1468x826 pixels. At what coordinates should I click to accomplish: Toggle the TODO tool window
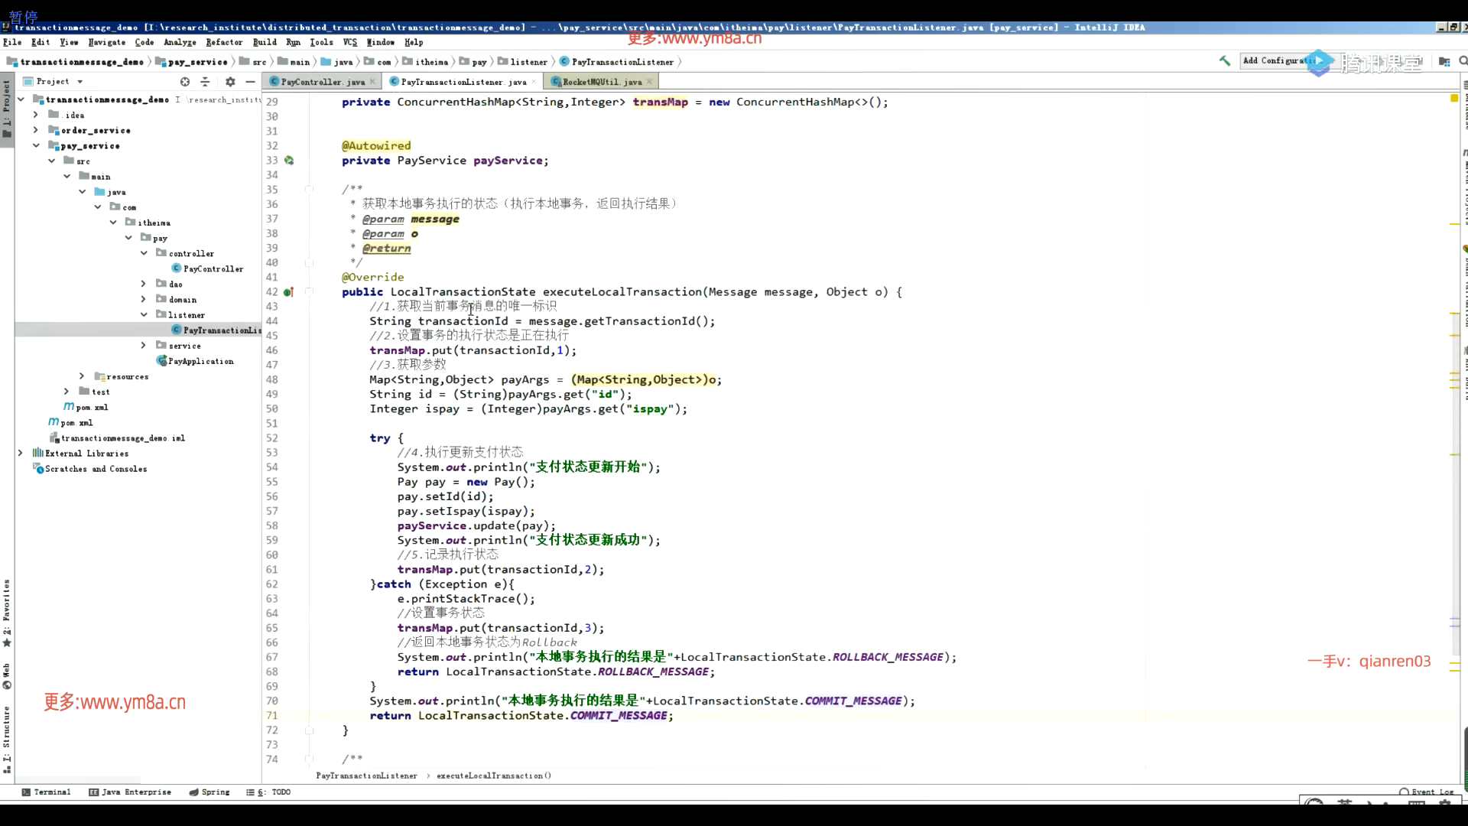point(269,792)
